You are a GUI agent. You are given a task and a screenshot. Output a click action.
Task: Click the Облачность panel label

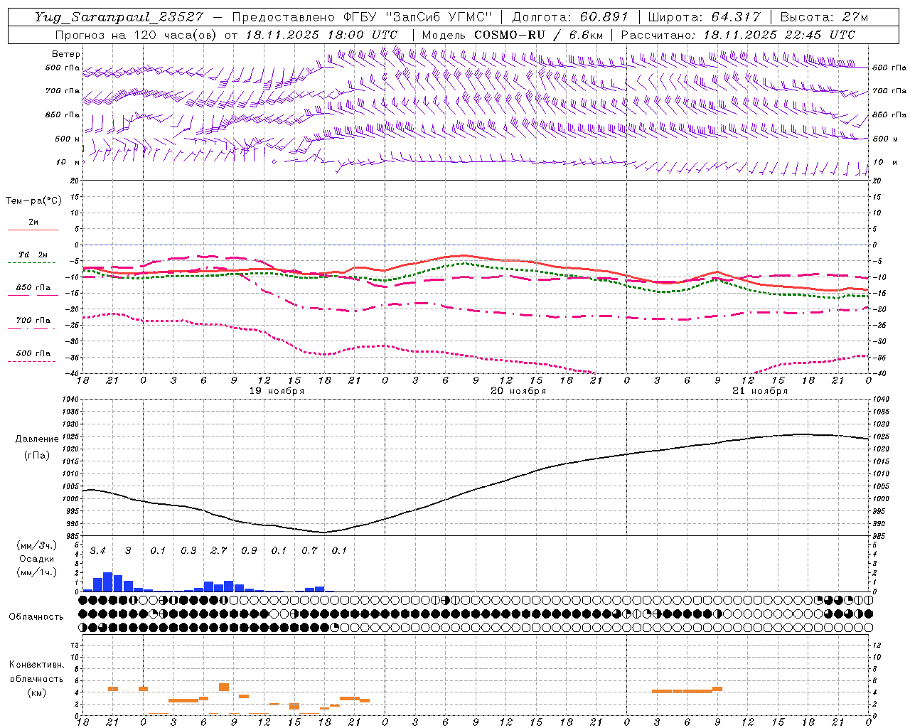(36, 616)
